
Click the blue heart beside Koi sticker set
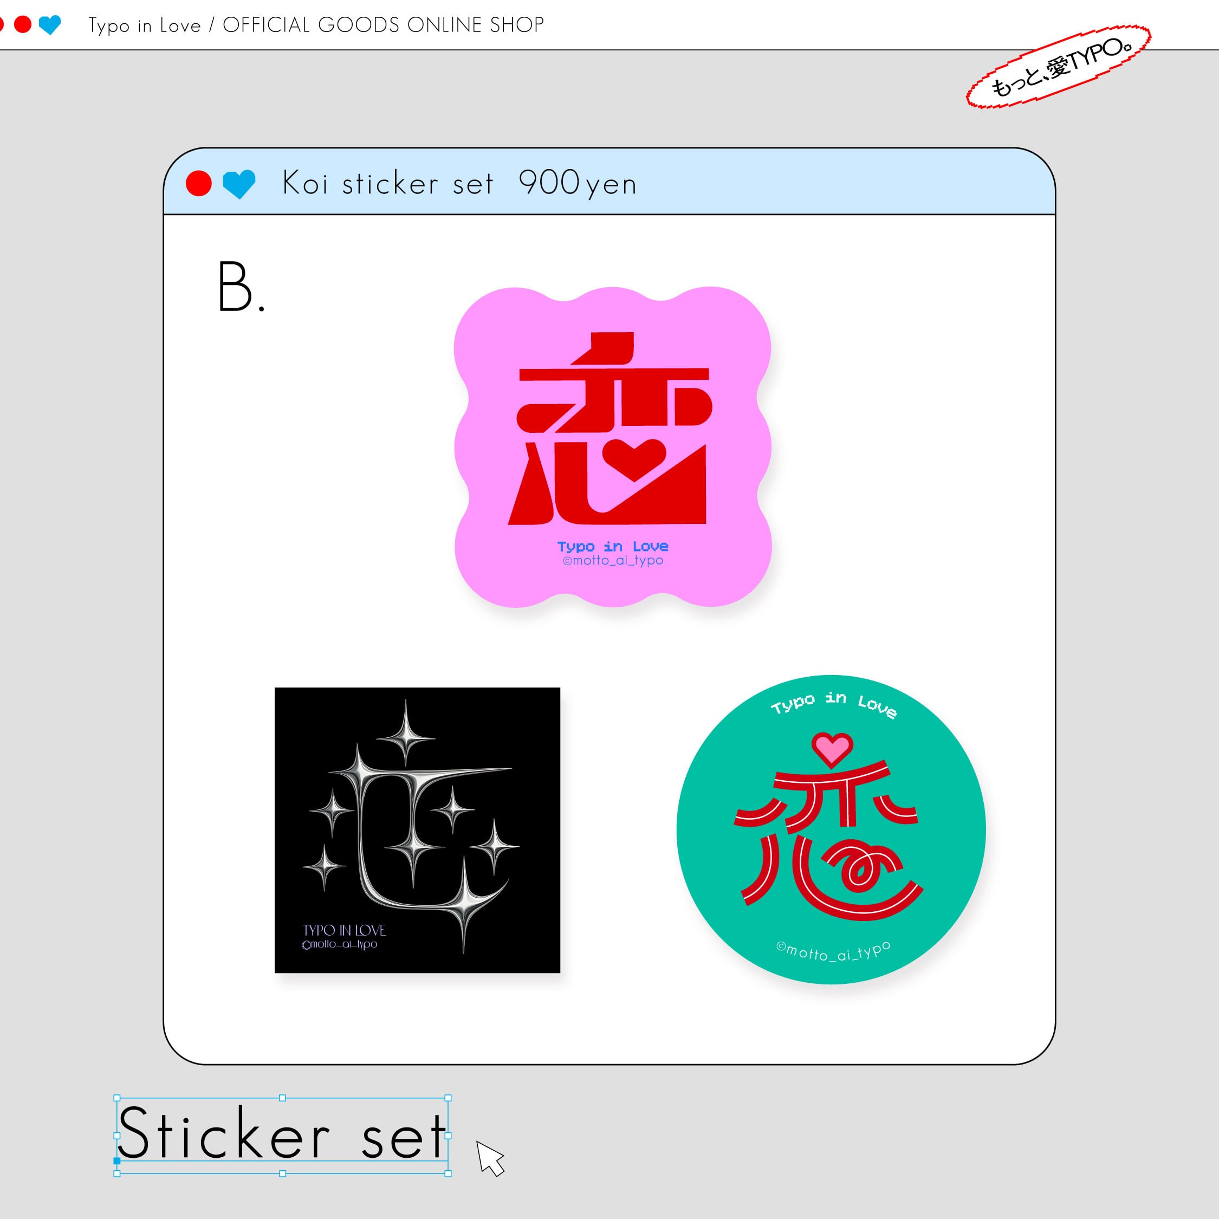coord(239,184)
